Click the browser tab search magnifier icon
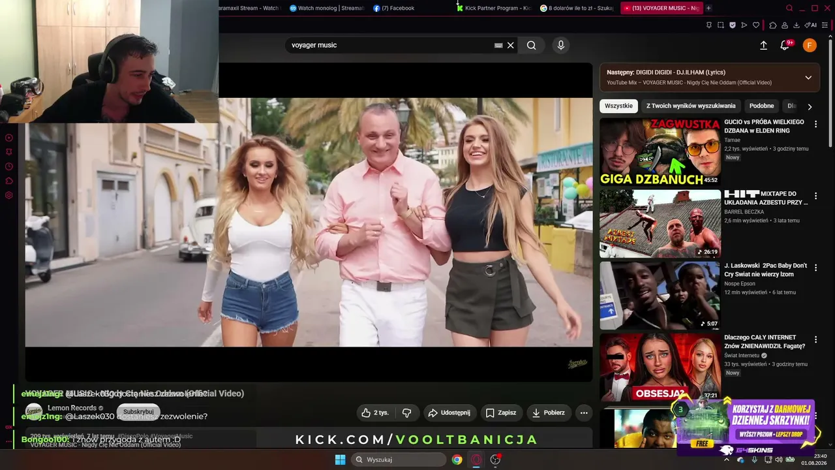Screen dimensions: 835x470 click(x=789, y=8)
